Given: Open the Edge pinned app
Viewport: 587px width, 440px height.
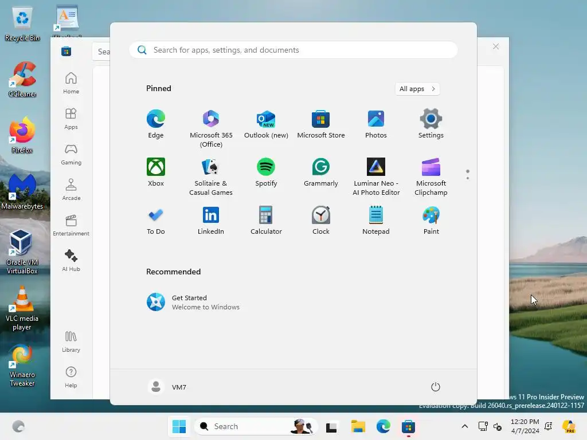Looking at the screenshot, I should tap(156, 124).
